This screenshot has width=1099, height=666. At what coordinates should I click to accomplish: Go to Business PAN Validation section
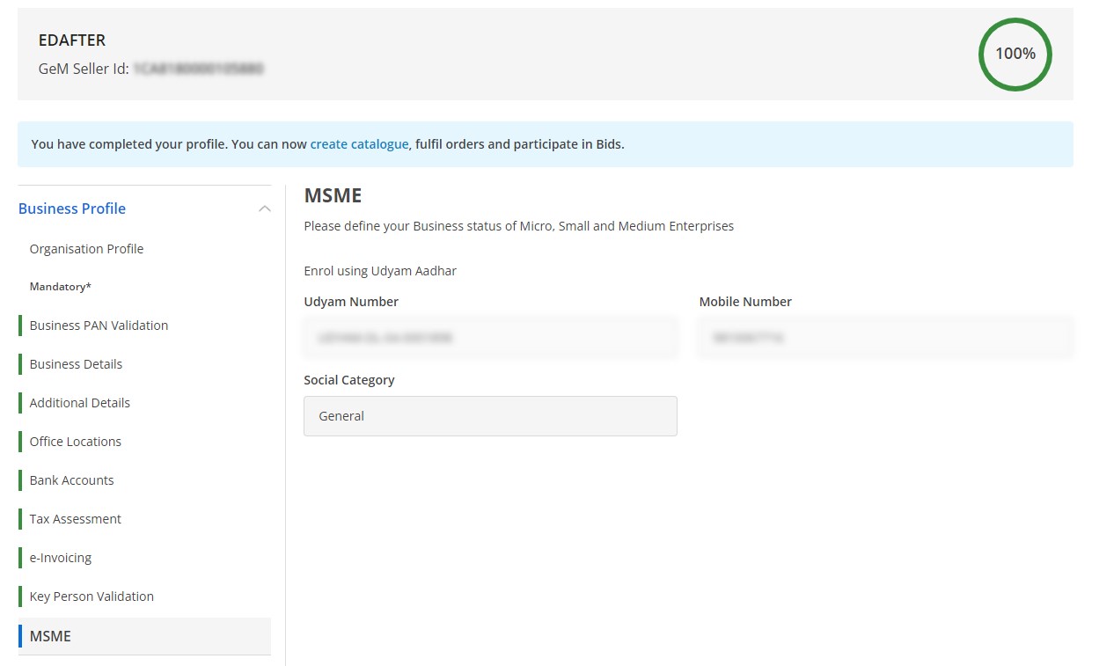point(99,326)
